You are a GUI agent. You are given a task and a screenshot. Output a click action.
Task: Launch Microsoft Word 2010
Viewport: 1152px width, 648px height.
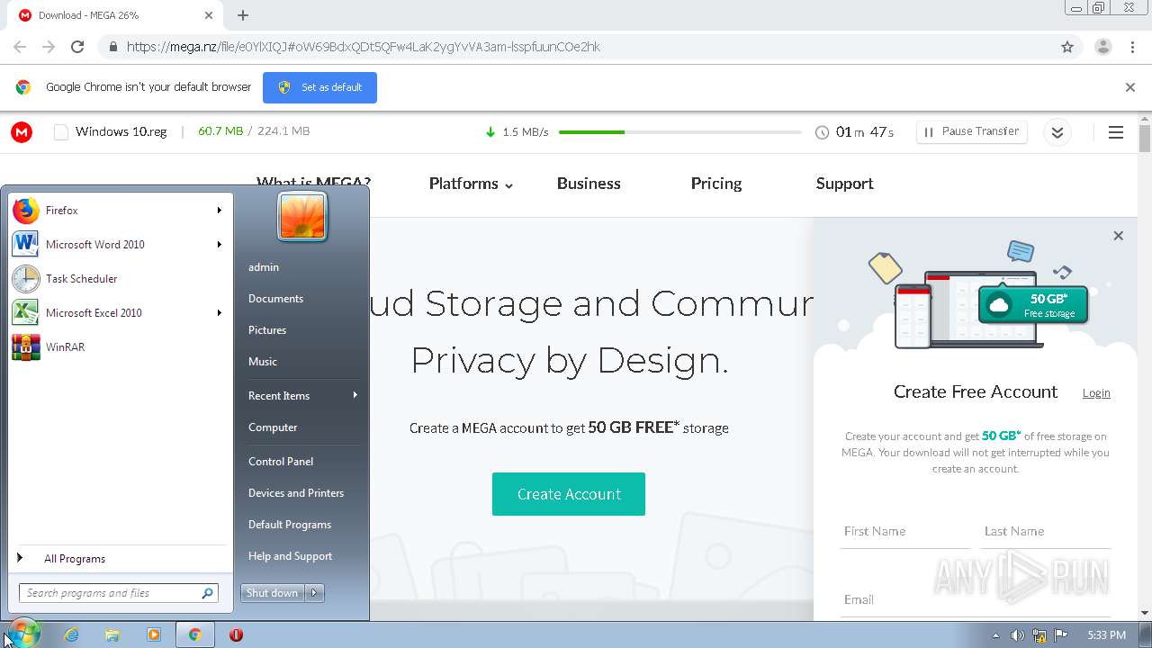coord(118,245)
